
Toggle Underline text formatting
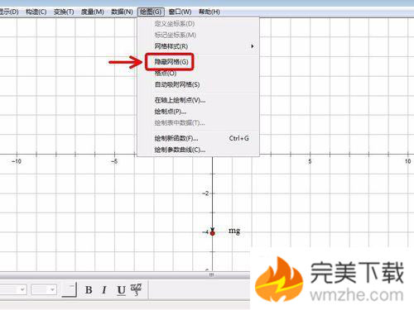click(x=121, y=290)
